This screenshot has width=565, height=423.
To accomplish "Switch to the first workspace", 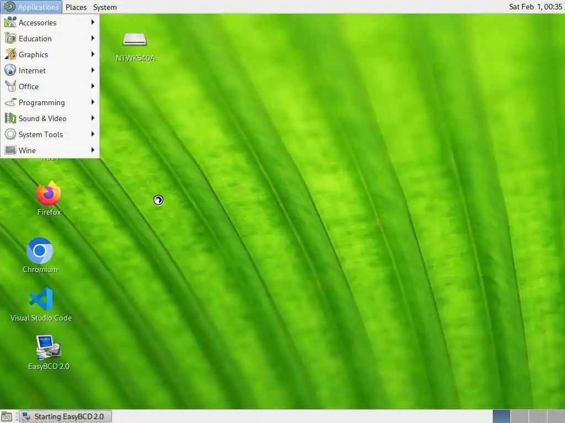I will (501, 416).
